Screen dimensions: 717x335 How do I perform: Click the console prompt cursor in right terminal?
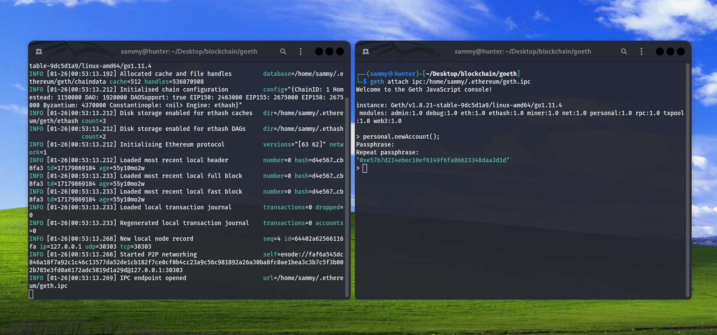click(x=365, y=168)
